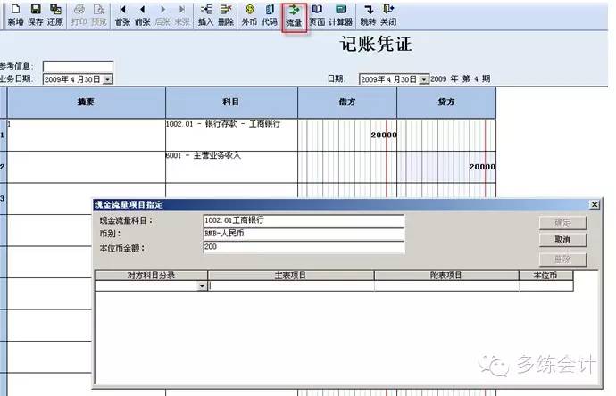The width and height of the screenshot is (616, 396).
Task: Click the 打印 (print) toolbar icon
Action: [79, 15]
